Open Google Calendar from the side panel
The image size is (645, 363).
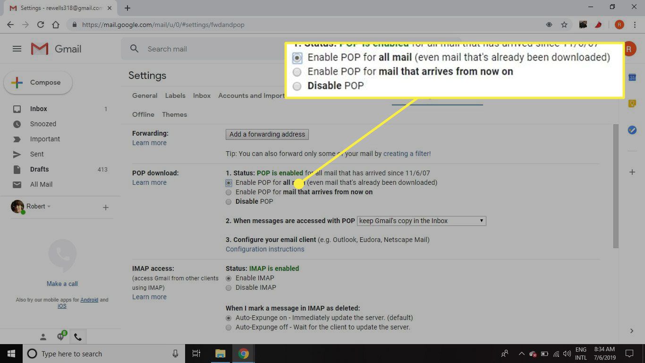tap(632, 78)
